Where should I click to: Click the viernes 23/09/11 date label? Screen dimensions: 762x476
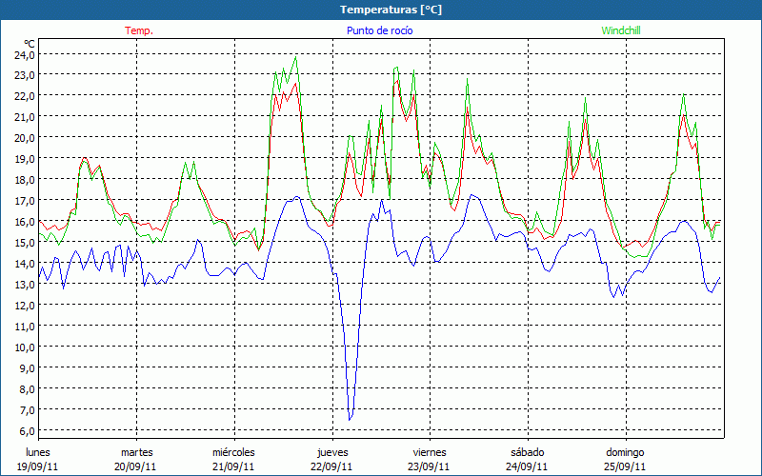coord(429,459)
